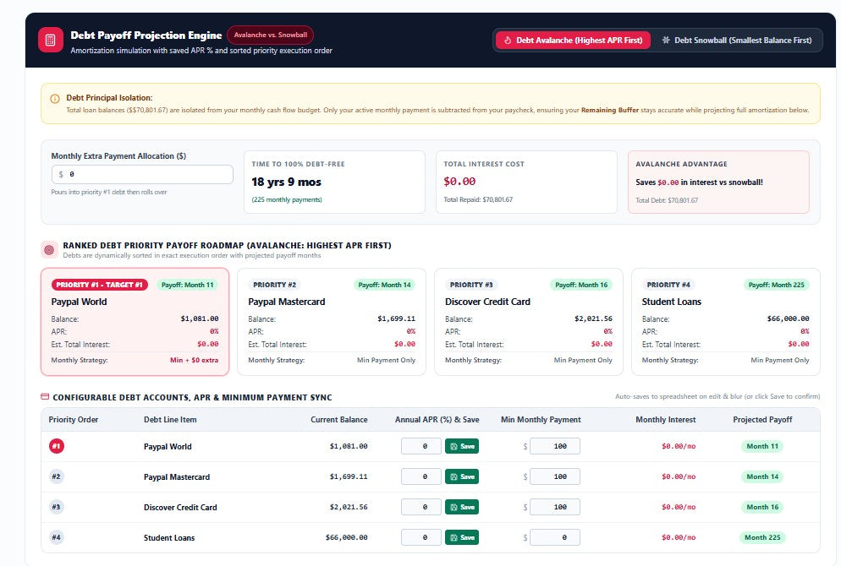The image size is (841, 566).
Task: Click Student Loans name in accounts table
Action: 169,537
